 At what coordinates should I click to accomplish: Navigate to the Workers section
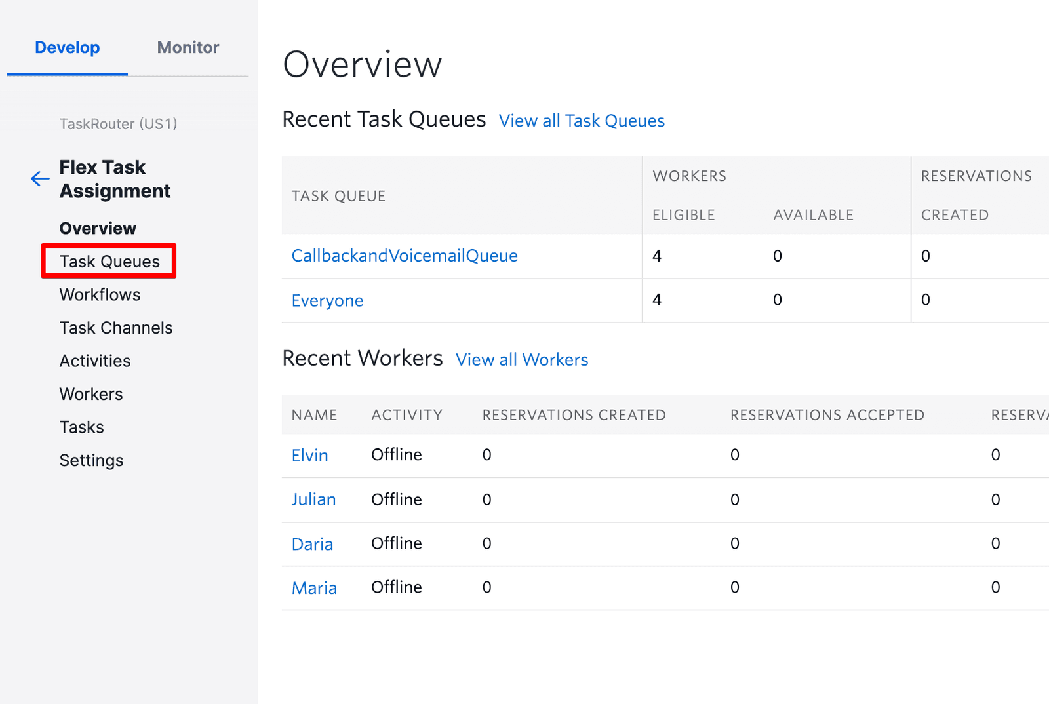(x=91, y=394)
